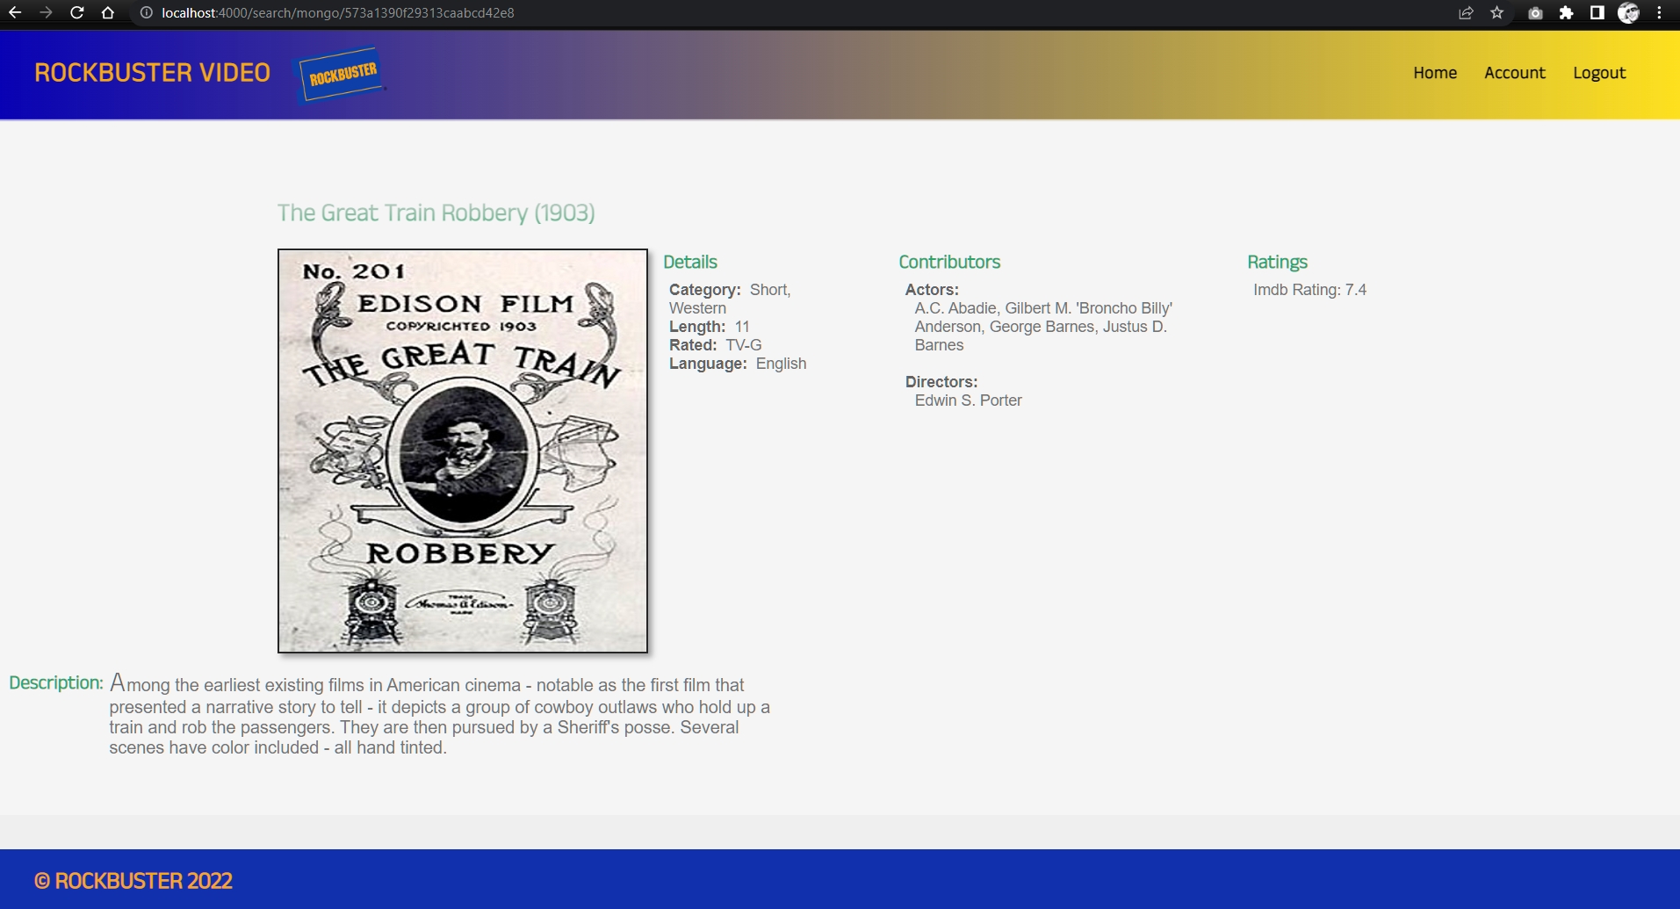Navigate to Home in the header
The height and width of the screenshot is (909, 1680).
[x=1435, y=73]
